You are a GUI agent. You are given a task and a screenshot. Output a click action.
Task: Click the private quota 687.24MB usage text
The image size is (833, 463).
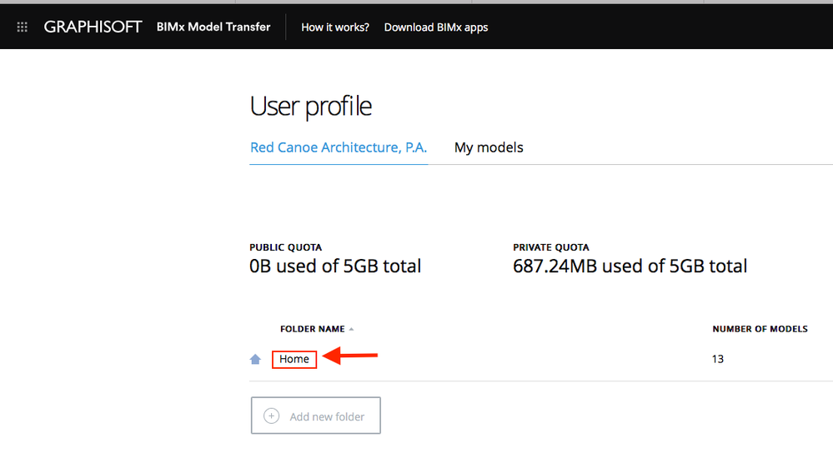coord(630,266)
